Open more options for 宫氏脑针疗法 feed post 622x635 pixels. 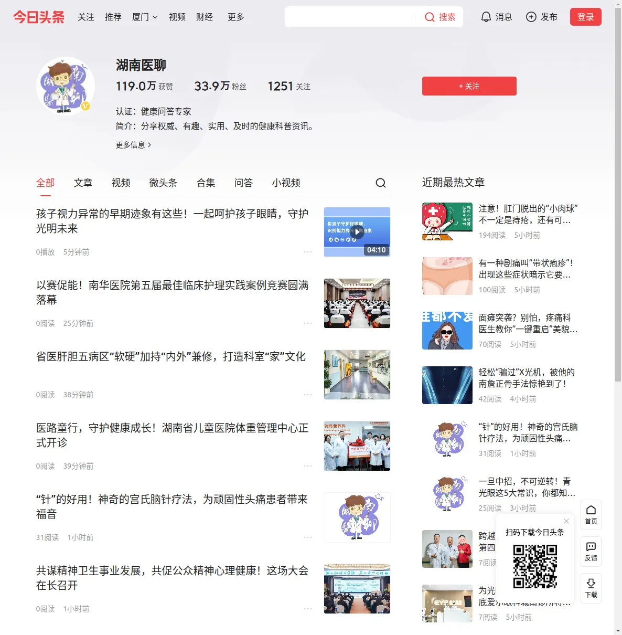(x=308, y=537)
